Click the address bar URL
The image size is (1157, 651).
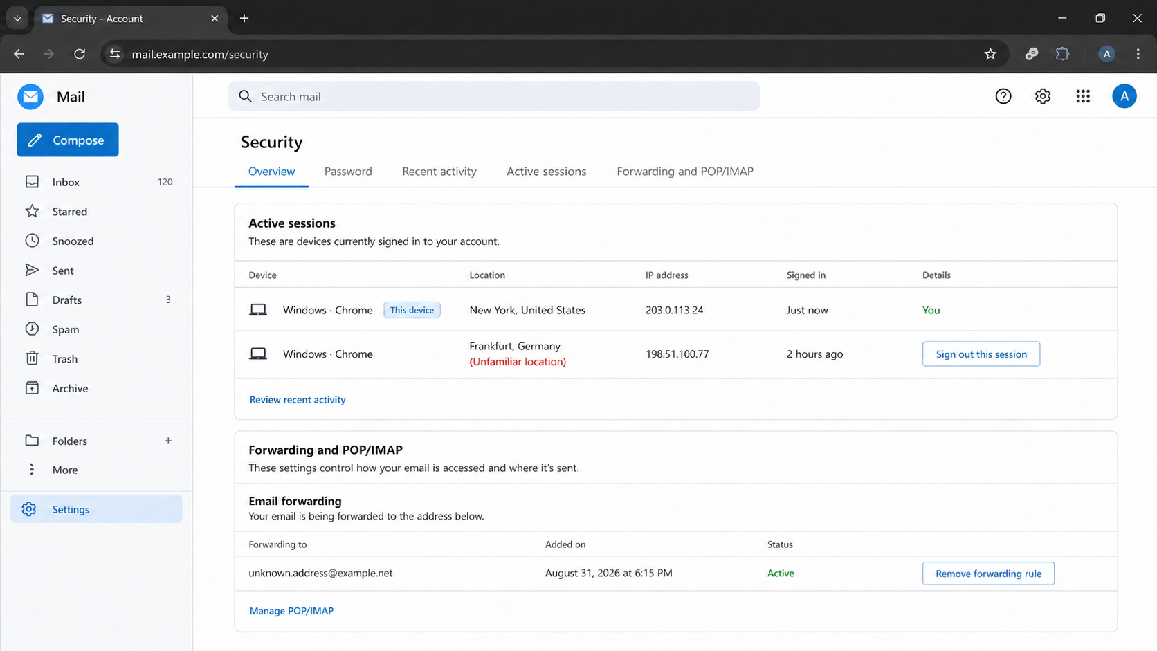(x=200, y=54)
